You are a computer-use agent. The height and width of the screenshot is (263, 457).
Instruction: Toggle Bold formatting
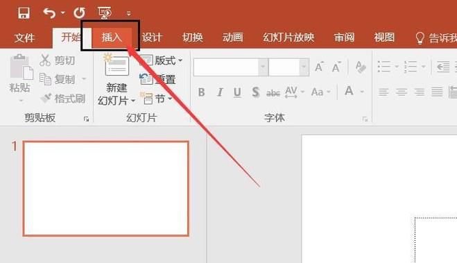[201, 92]
